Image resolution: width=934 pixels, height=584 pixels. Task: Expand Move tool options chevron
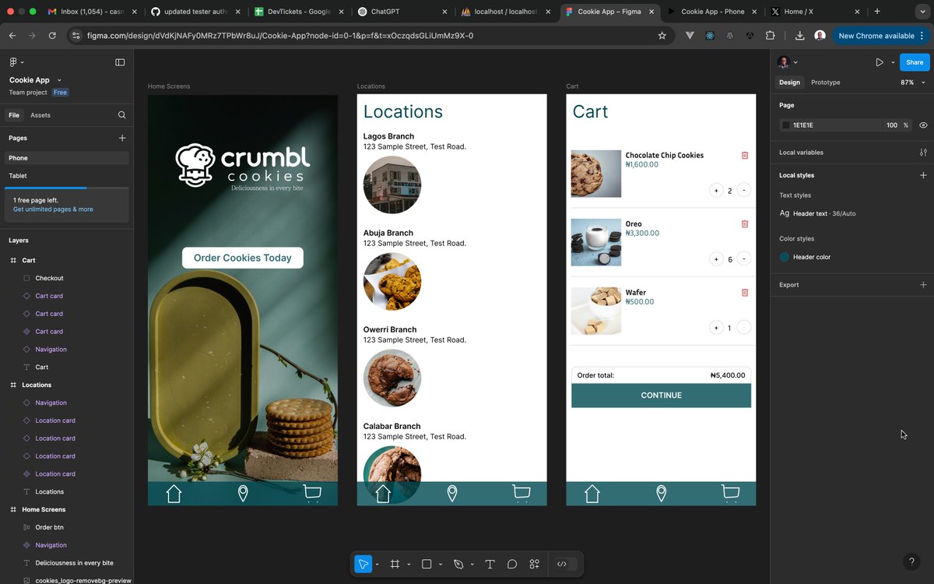pyautogui.click(x=377, y=565)
